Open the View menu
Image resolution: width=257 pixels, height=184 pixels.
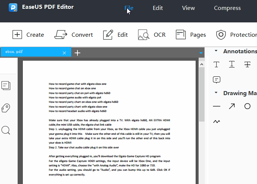[x=188, y=8]
